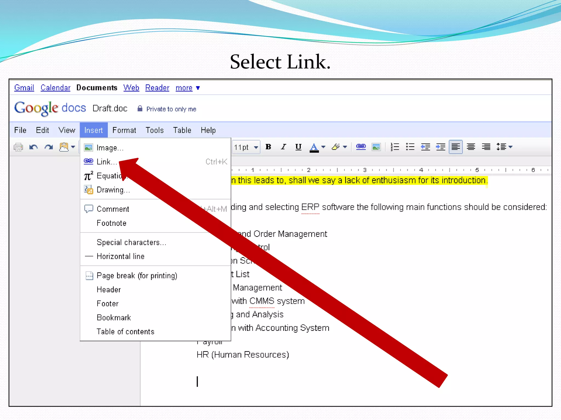The height and width of the screenshot is (420, 561).
Task: Click the insert image toolbar icon
Action: coord(376,147)
